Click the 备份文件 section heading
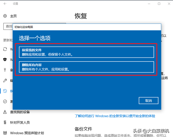Viewport: 173px width, 137px height. pos(84,129)
